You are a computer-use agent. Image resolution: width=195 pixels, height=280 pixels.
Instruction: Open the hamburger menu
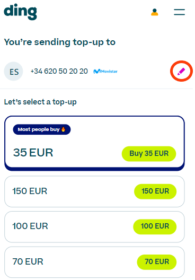(x=179, y=12)
